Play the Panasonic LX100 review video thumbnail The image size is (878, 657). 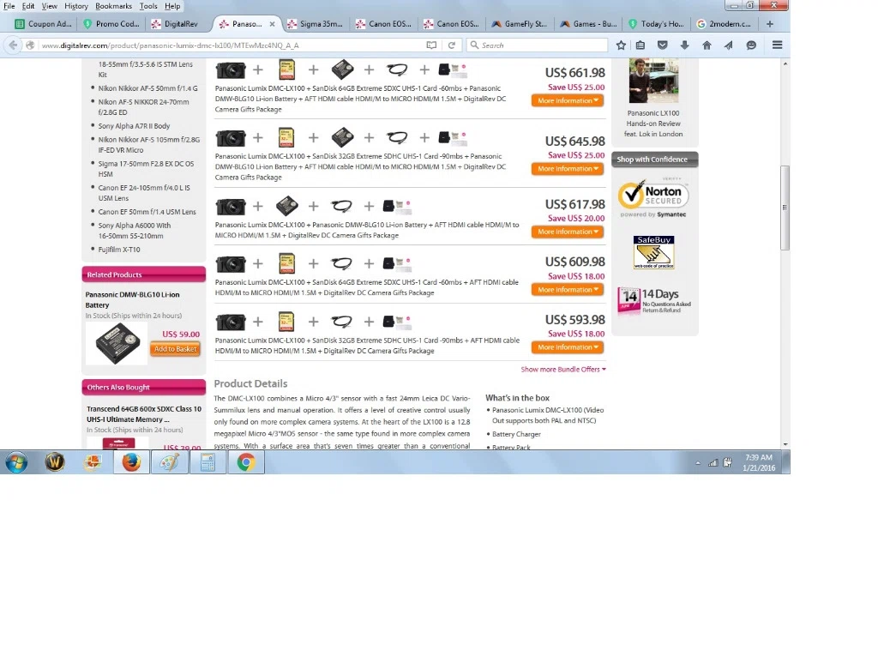click(653, 81)
